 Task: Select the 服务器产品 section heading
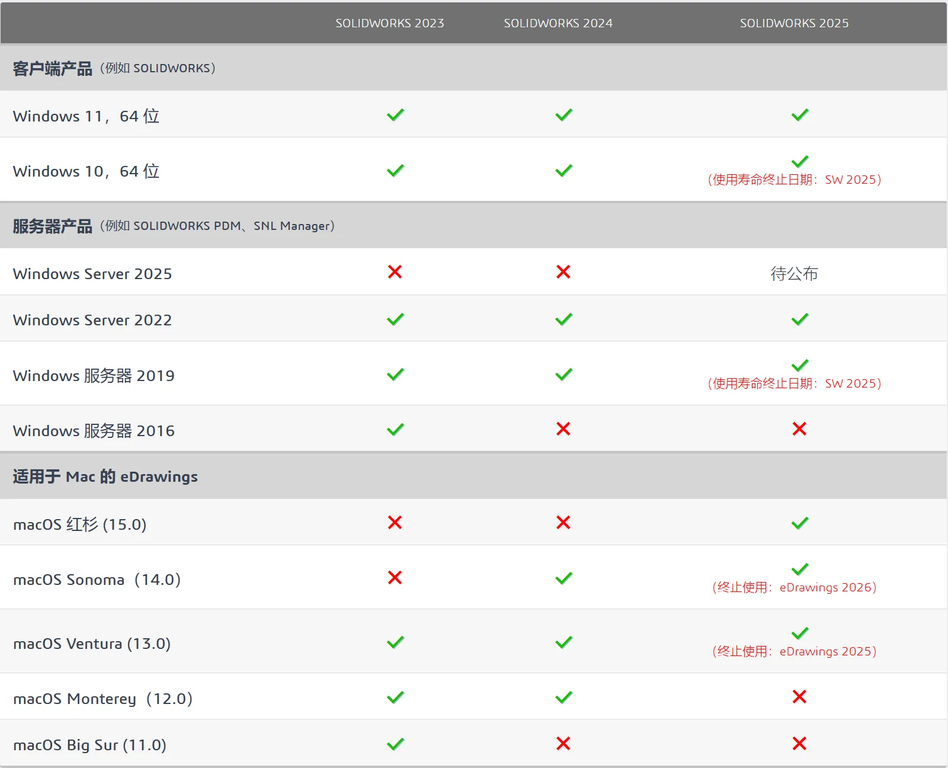click(x=53, y=226)
